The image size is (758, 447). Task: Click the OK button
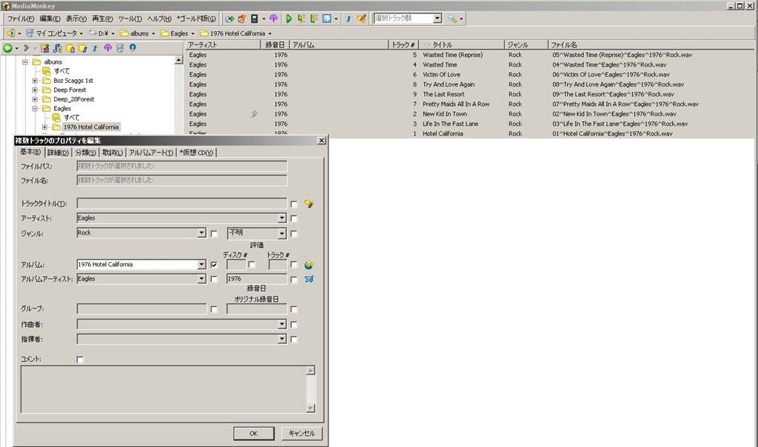tap(253, 433)
